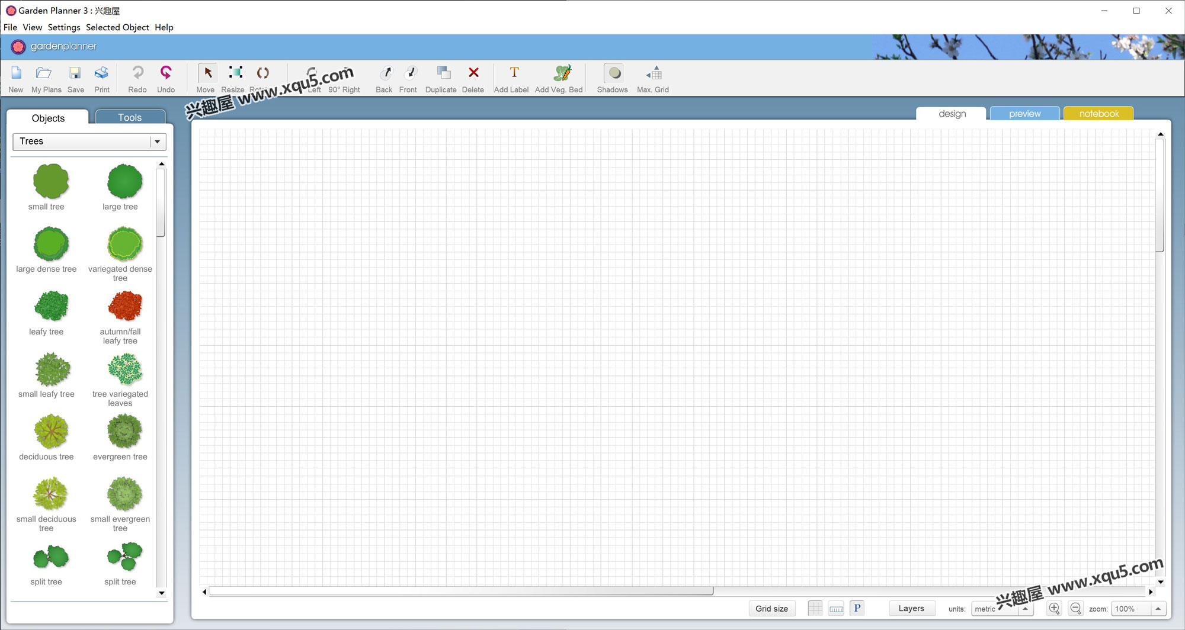Toggle Shadows on or off
1185x630 pixels.
(614, 73)
